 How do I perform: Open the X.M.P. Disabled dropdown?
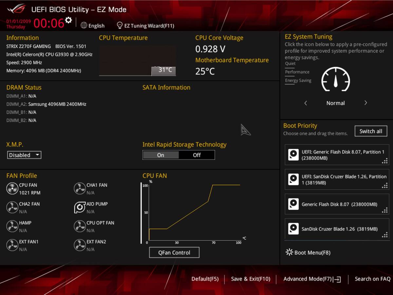pos(24,155)
